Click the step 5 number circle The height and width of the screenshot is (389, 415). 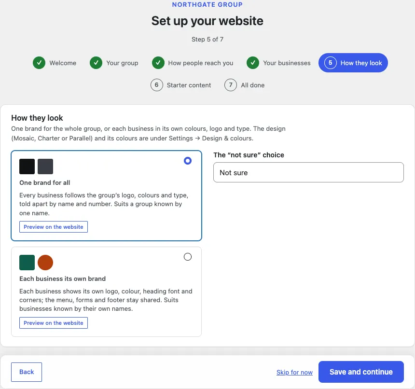coord(330,63)
